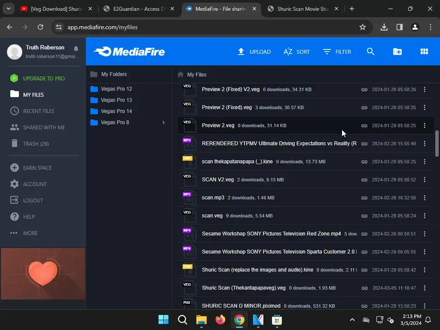Image resolution: width=440 pixels, height=330 pixels.
Task: Bookmark this page with the star icon
Action: pos(363,27)
